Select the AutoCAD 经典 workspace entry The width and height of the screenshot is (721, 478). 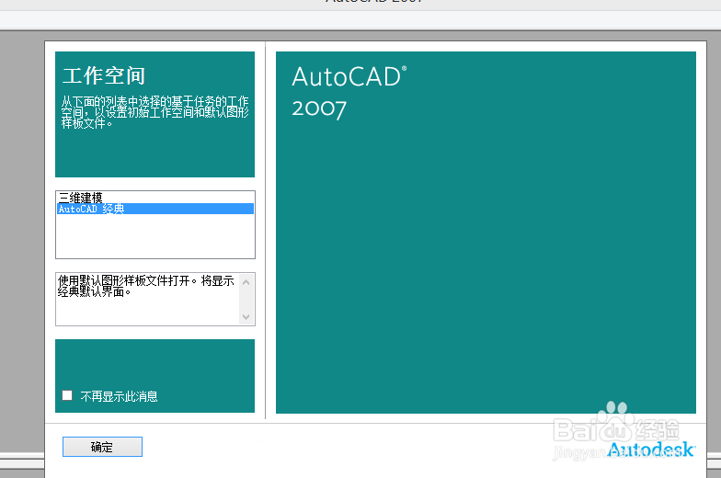coord(154,209)
